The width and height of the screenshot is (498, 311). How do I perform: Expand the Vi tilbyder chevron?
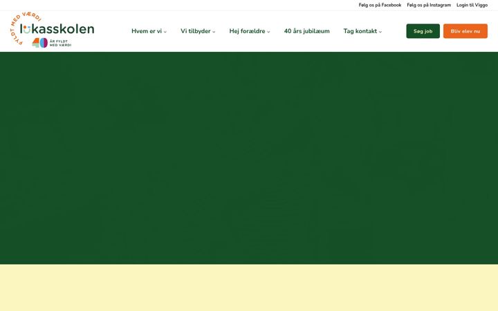coord(214,32)
